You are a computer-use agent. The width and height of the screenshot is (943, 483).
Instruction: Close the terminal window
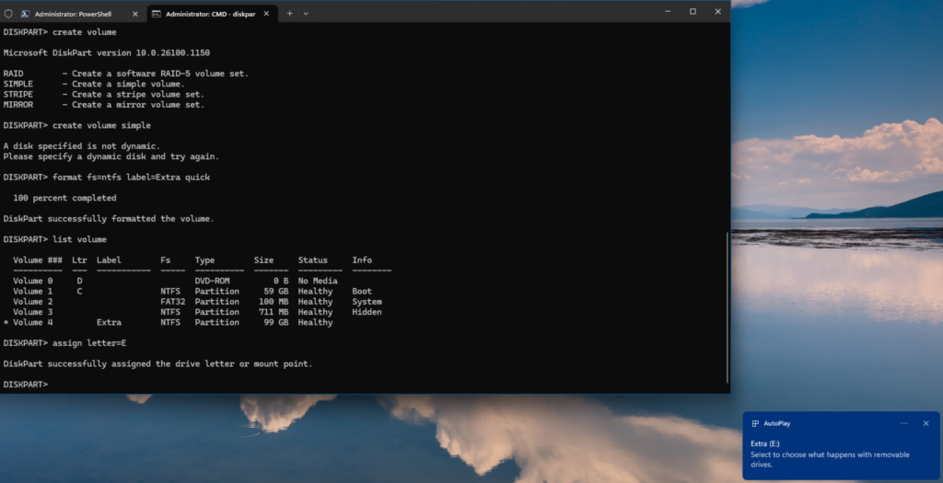click(x=717, y=11)
